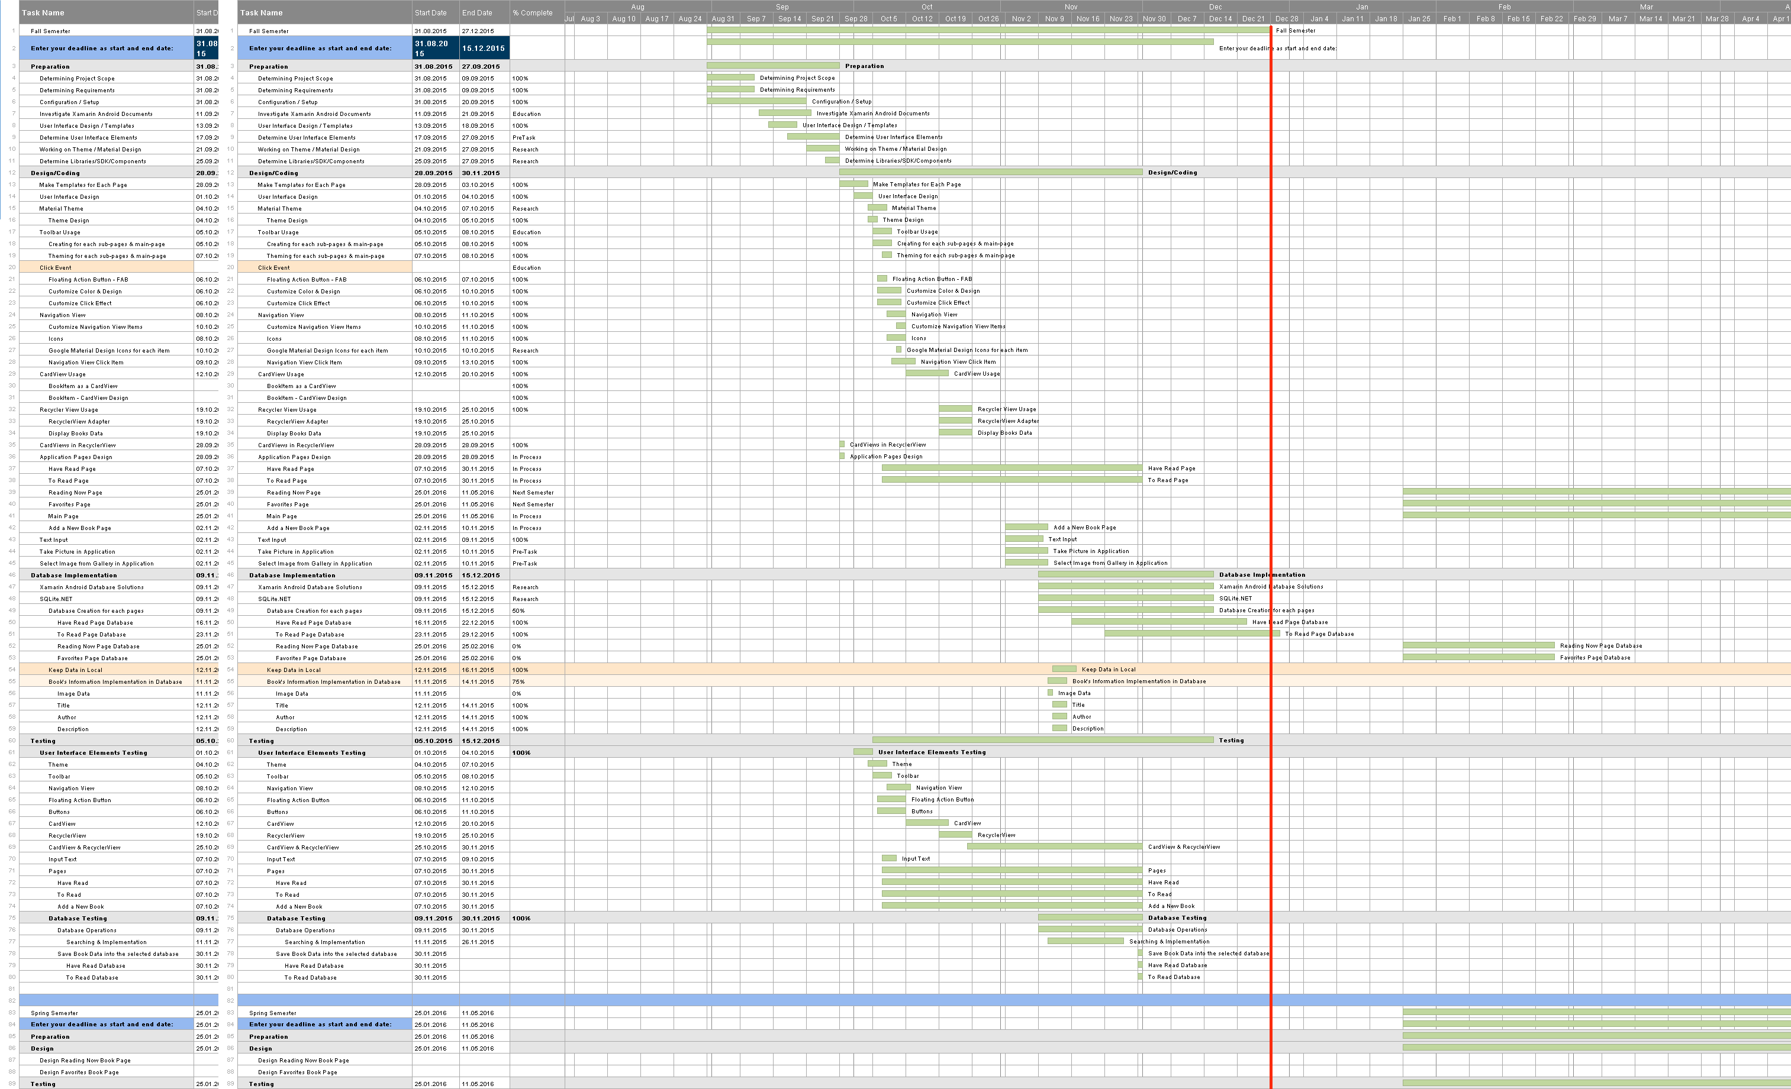The image size is (1791, 1089).
Task: Select the Feb month header in the timeline
Action: tap(1504, 7)
